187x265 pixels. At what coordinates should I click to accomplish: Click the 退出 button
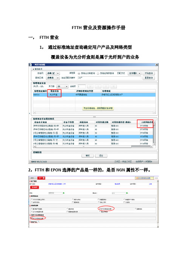[x=101, y=156]
